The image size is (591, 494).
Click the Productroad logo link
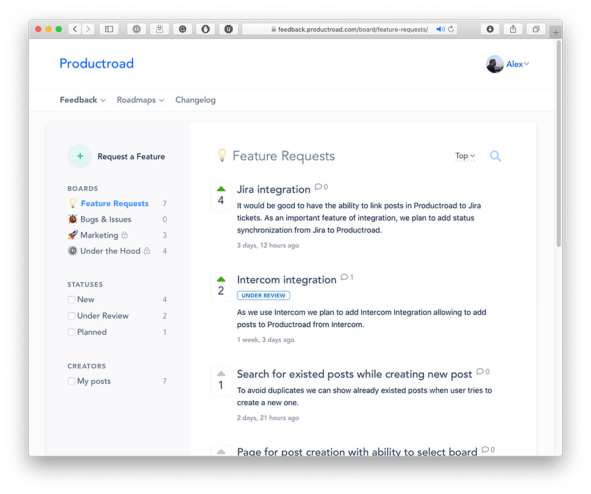point(96,63)
